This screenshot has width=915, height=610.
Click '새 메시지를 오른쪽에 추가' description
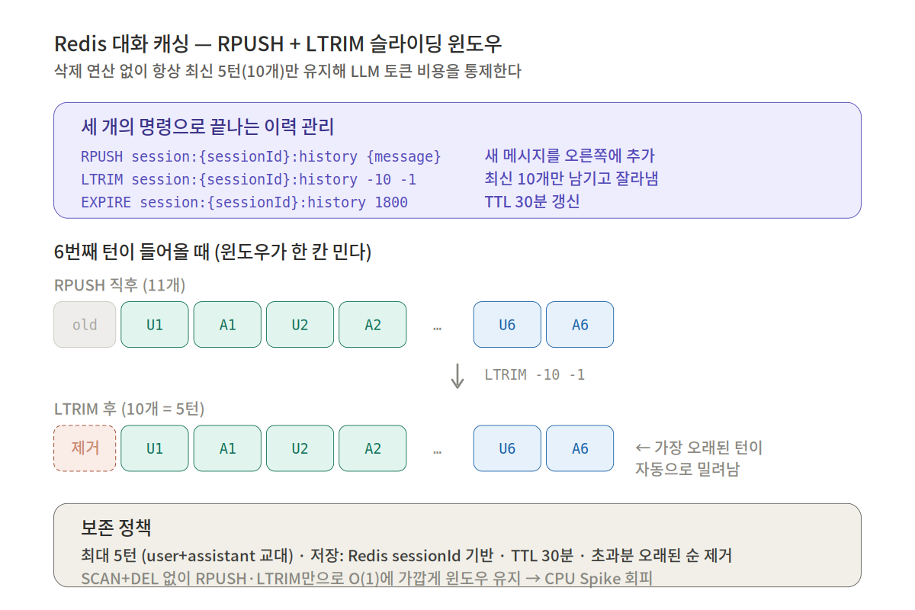[570, 156]
